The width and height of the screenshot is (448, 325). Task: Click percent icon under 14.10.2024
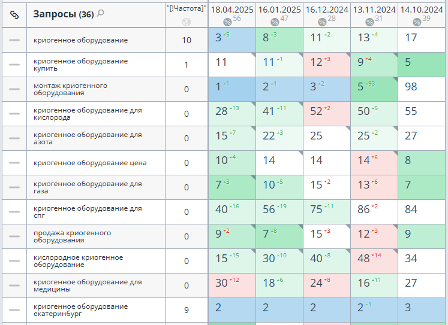coord(417,22)
